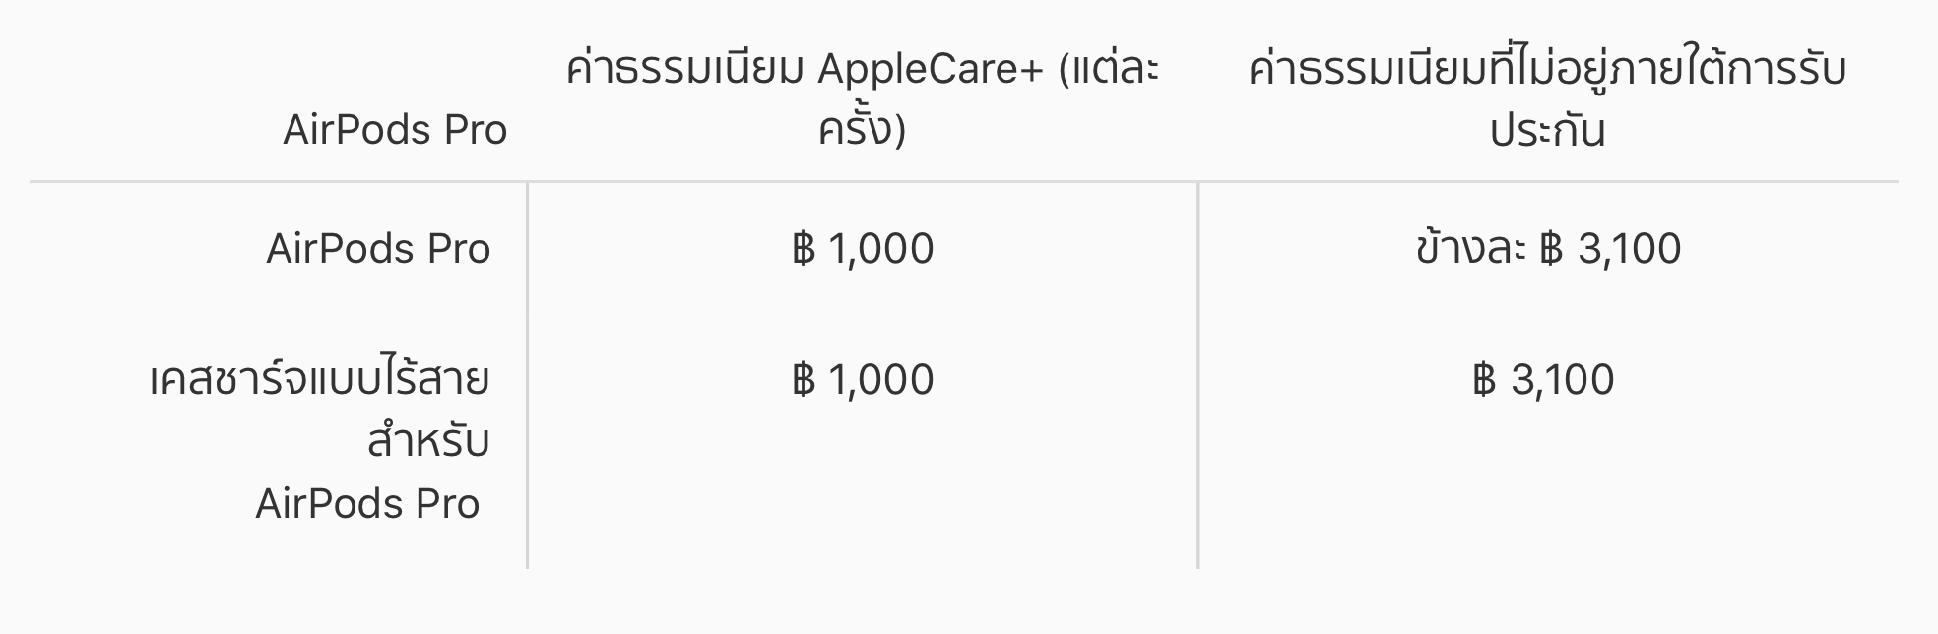1938x634 pixels.
Task: Click the "ข้างละ ฿ 3,100" out-of-warranty price
Action: click(1548, 249)
